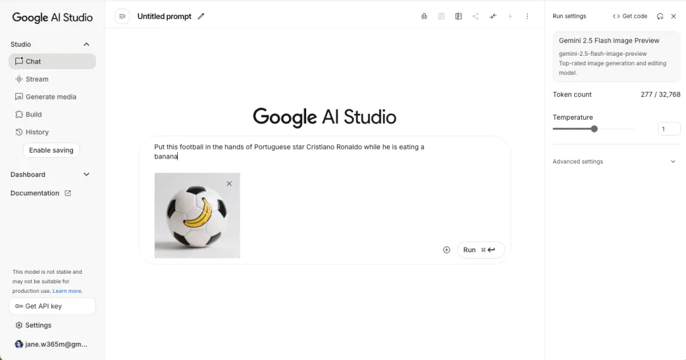Click the Run settings heading

tap(569, 16)
